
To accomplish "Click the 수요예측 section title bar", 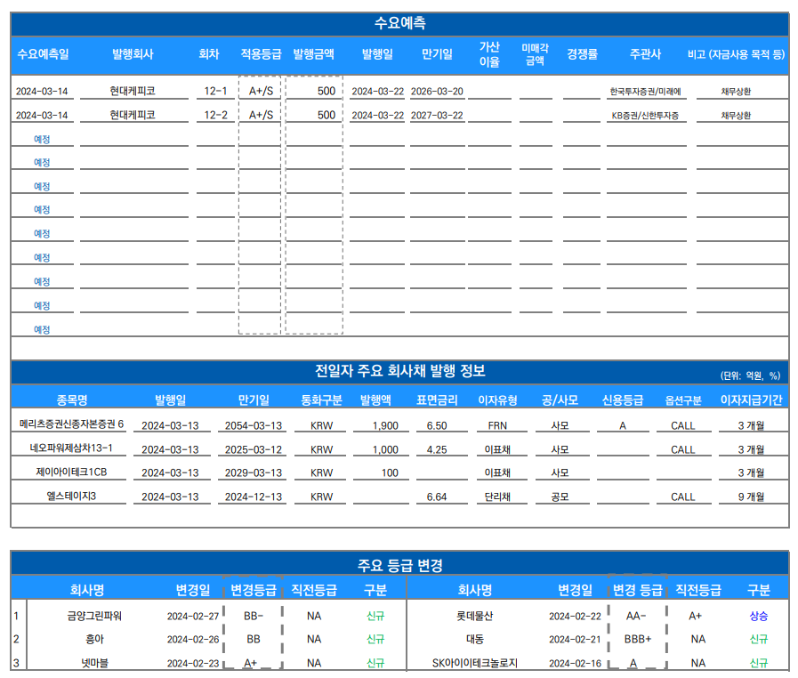I will [x=399, y=24].
